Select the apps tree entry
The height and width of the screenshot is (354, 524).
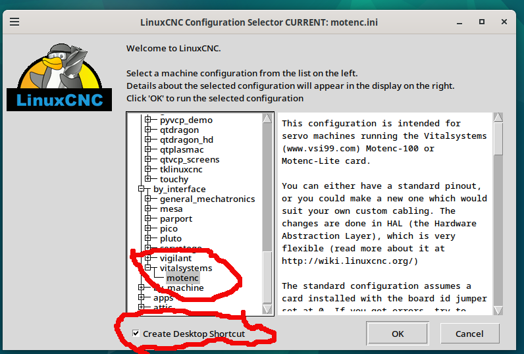click(x=163, y=297)
